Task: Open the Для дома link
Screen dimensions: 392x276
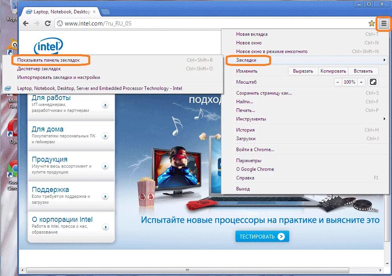Action: pos(47,129)
